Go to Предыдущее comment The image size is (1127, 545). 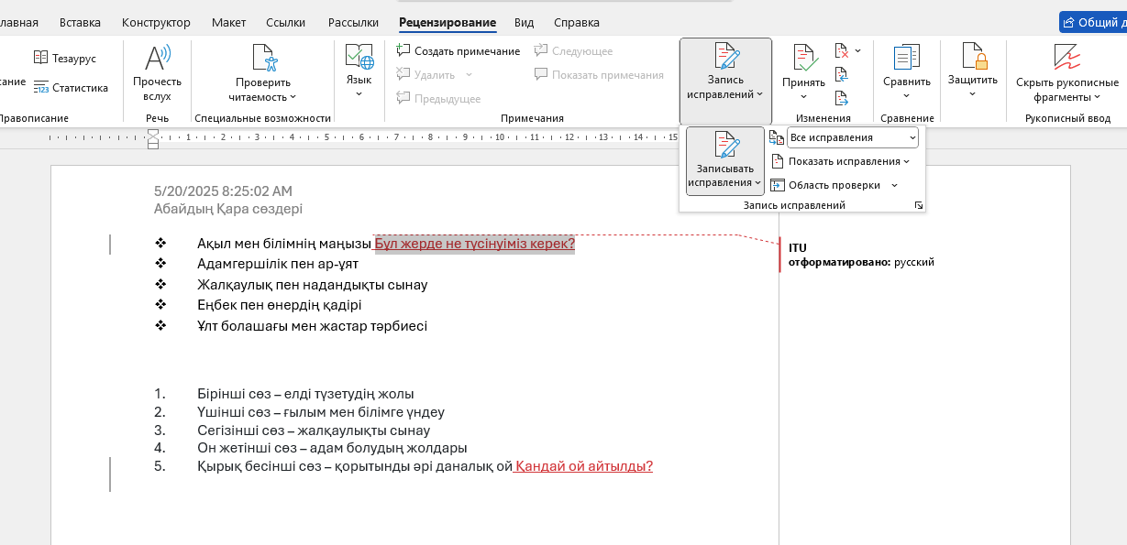438,98
